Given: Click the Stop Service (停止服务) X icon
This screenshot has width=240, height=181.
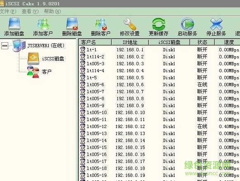Looking at the screenshot, I should click(216, 24).
